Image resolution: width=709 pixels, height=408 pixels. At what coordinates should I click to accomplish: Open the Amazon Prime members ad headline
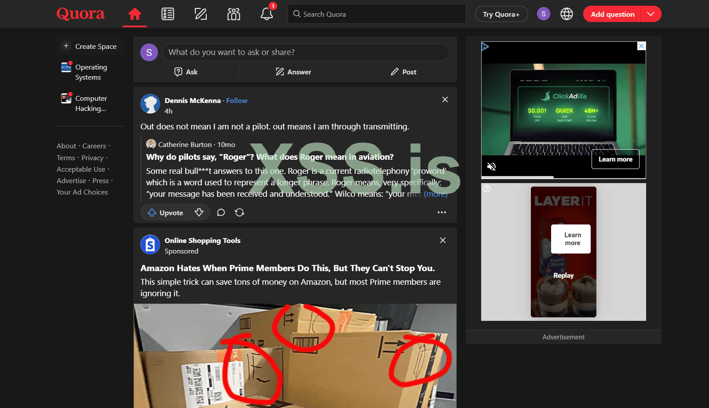click(x=288, y=268)
